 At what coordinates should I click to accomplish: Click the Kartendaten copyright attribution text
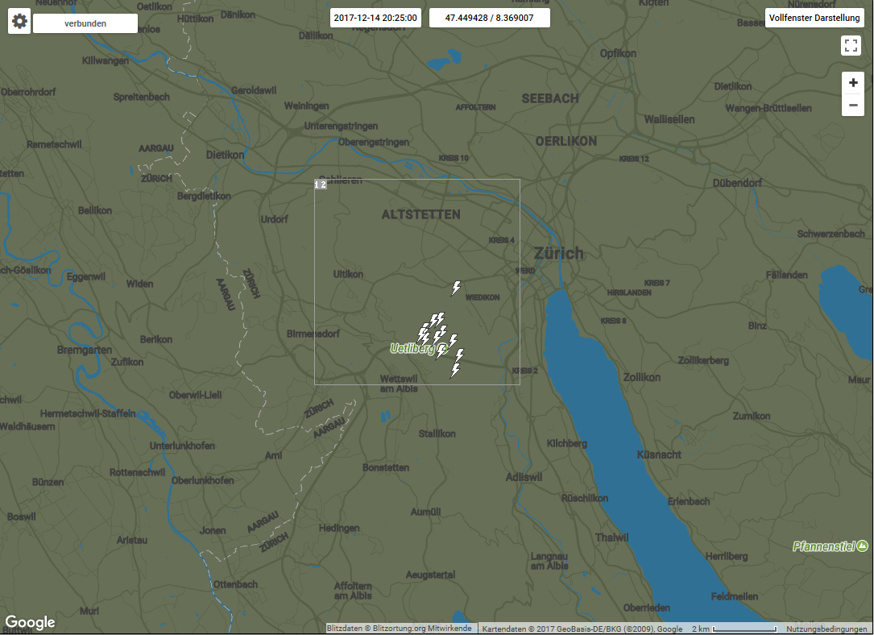582,629
